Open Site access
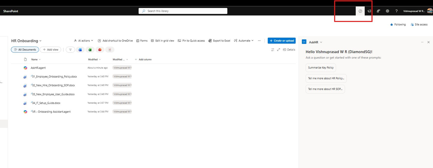The width and height of the screenshot is (433, 168). tap(419, 25)
